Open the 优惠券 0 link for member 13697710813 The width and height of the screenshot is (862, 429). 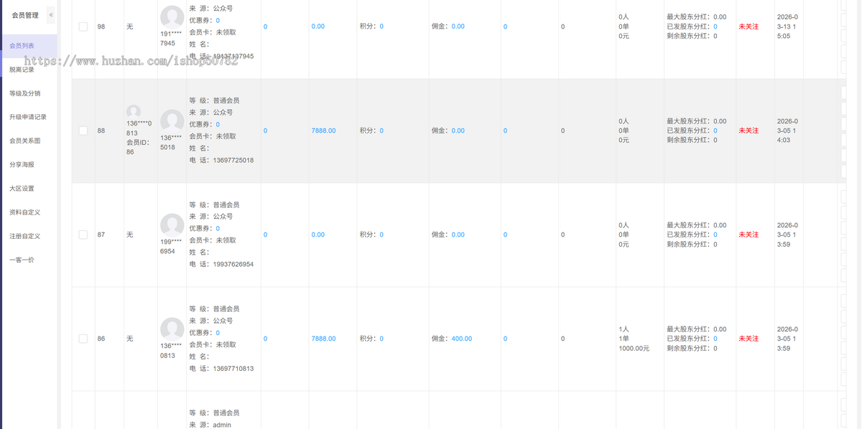click(x=218, y=333)
